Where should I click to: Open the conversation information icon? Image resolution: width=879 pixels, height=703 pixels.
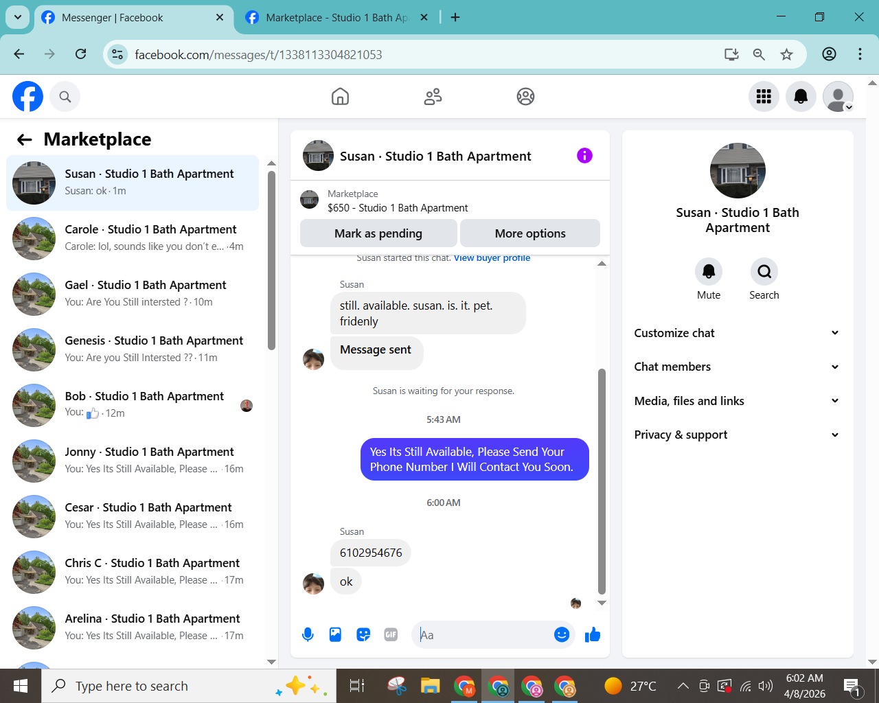point(584,156)
